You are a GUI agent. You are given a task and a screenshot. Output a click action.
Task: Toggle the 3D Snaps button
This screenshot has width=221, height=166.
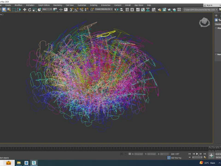tap(71, 10)
